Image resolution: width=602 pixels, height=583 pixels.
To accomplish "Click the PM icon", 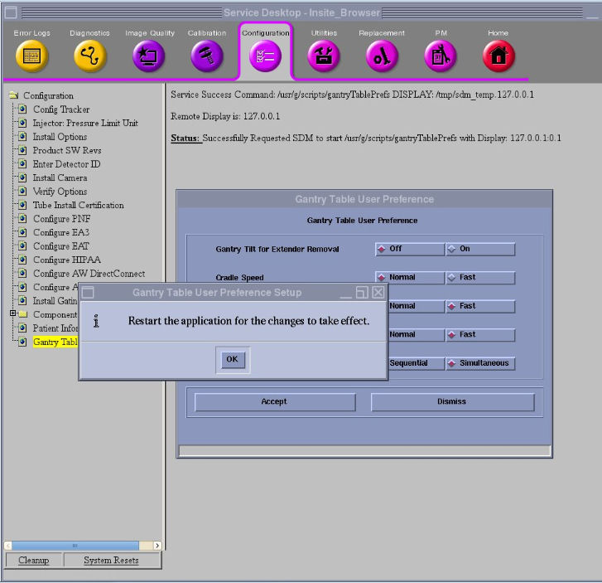I will pos(441,56).
